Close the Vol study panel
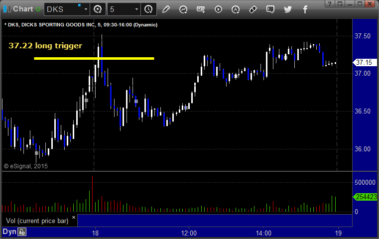Image resolution: width=379 pixels, height=239 pixels. pyautogui.click(x=74, y=217)
